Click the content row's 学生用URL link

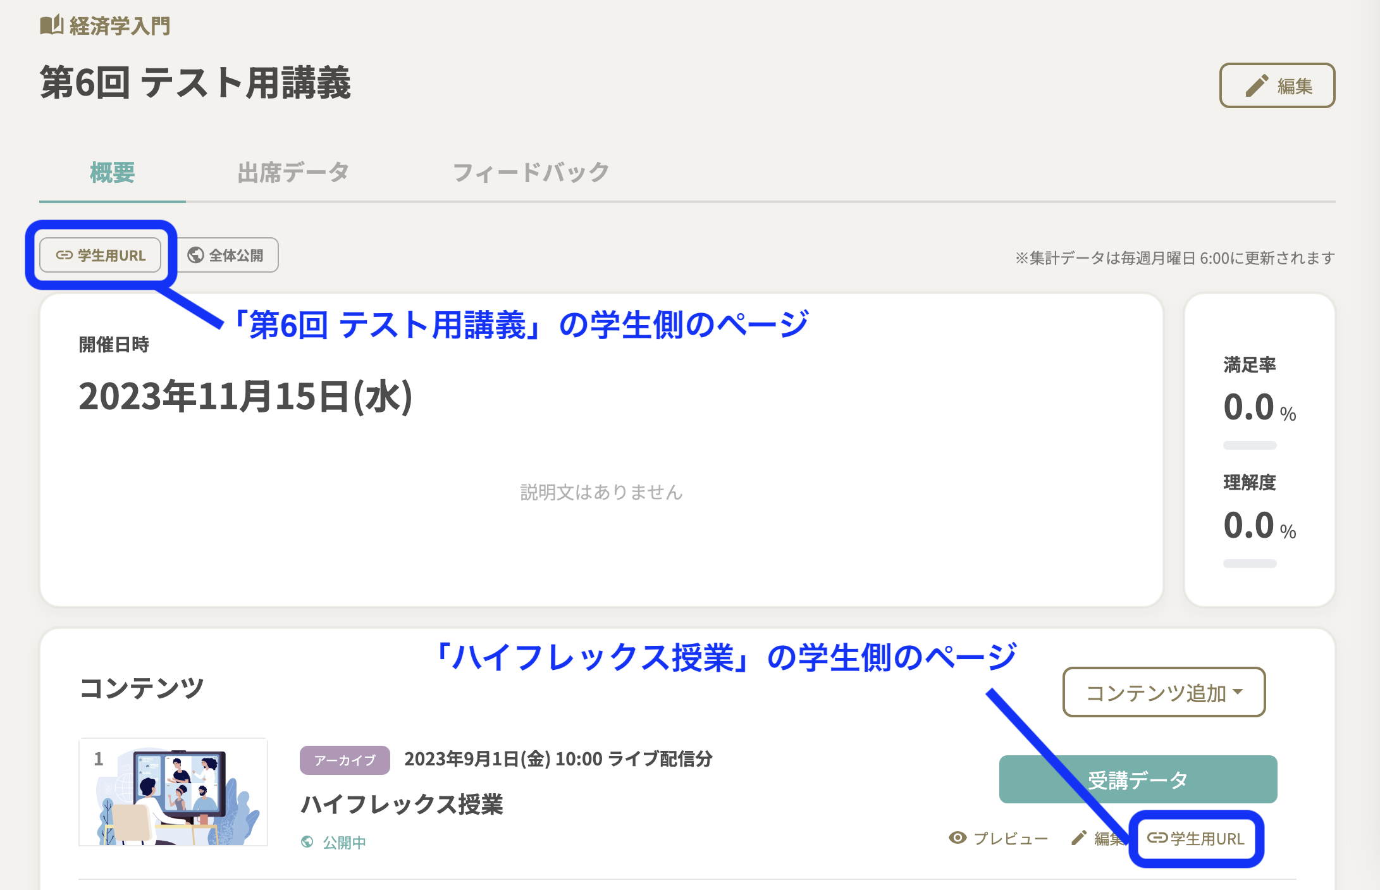coord(1195,839)
